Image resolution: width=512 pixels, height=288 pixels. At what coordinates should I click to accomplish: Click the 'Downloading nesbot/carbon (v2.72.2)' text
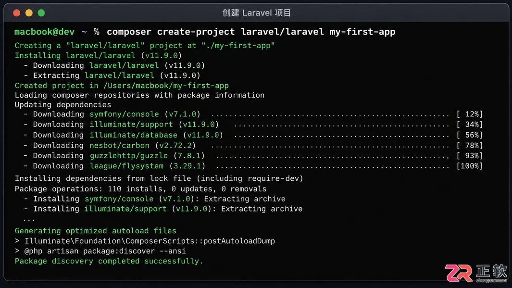tap(114, 145)
